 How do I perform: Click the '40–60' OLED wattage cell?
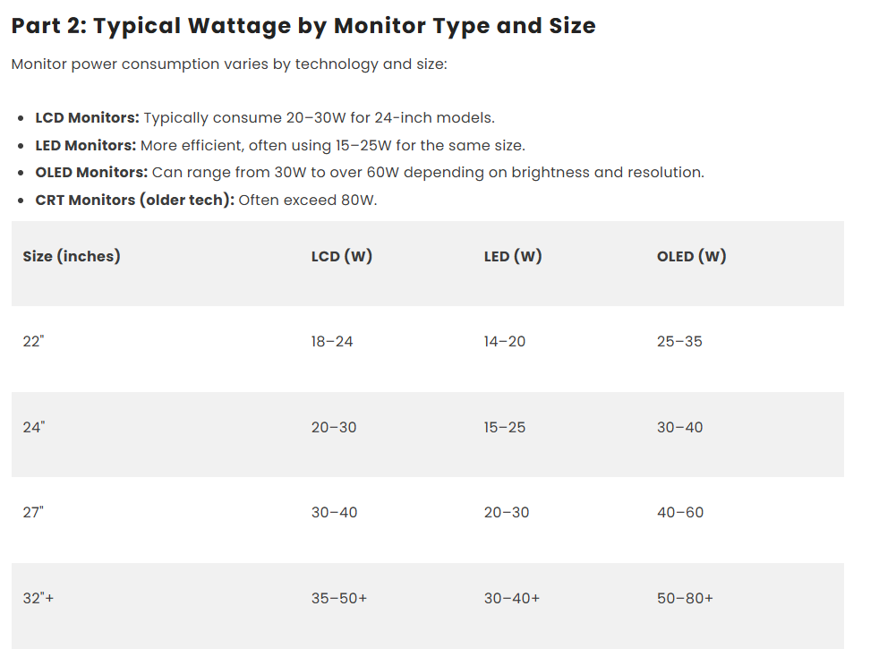pyautogui.click(x=680, y=513)
